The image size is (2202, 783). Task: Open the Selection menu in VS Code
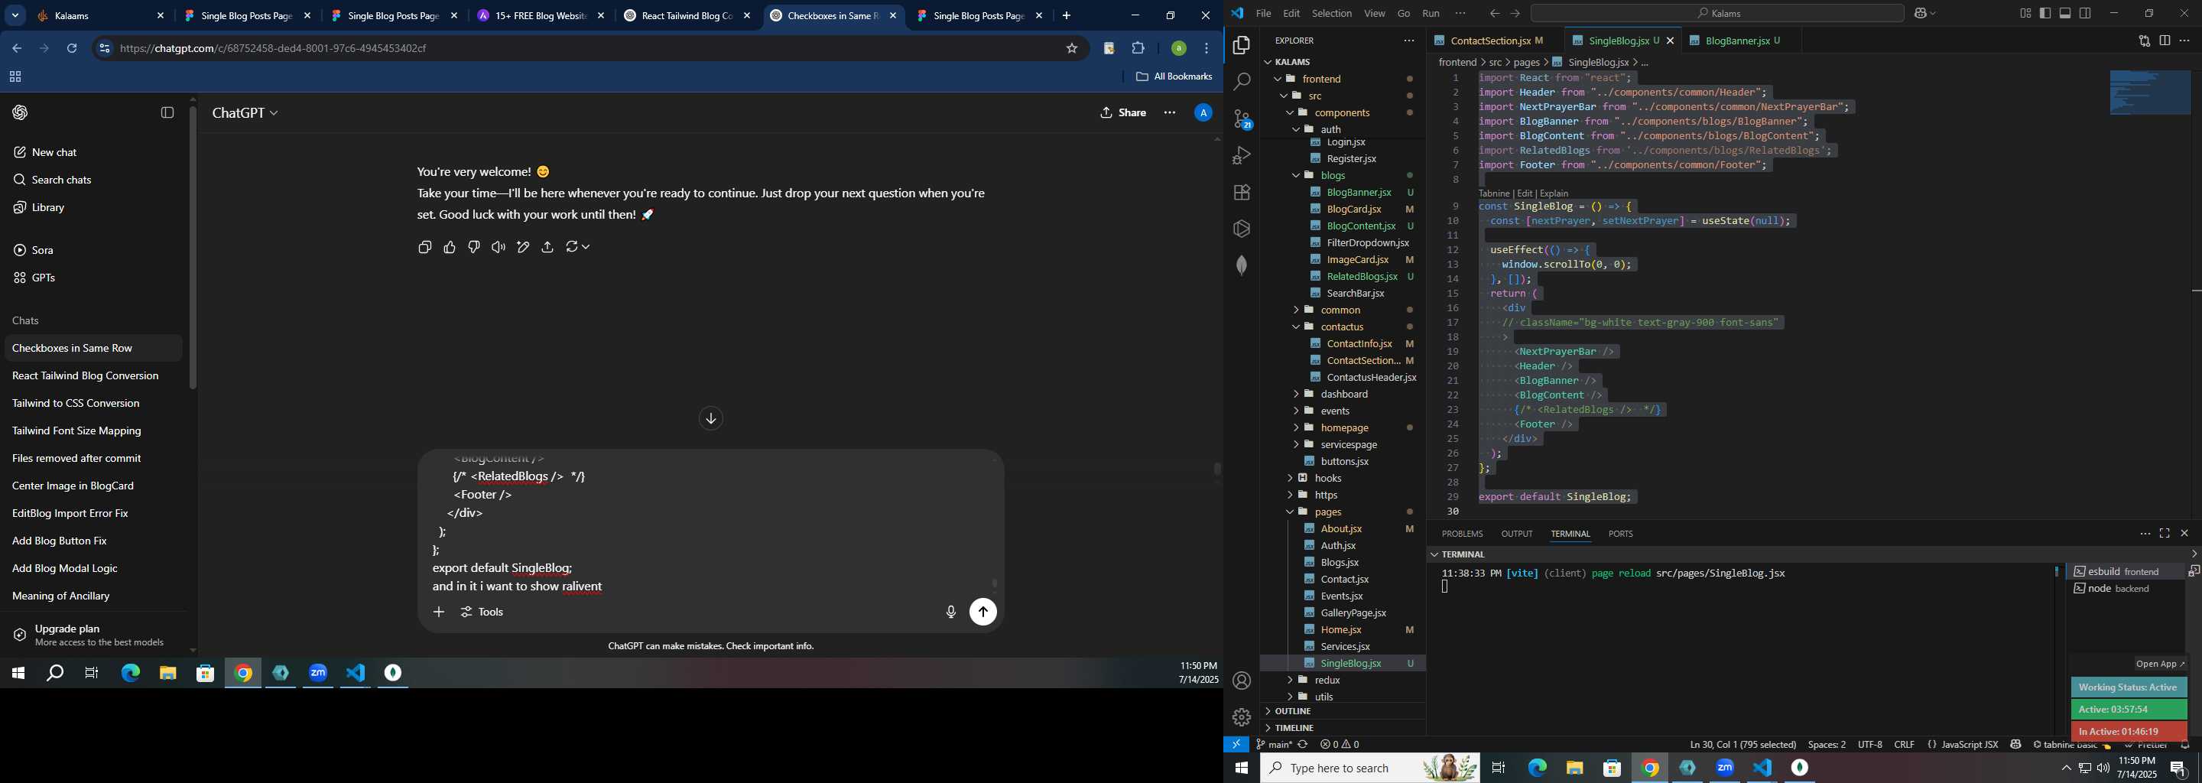[x=1331, y=14]
